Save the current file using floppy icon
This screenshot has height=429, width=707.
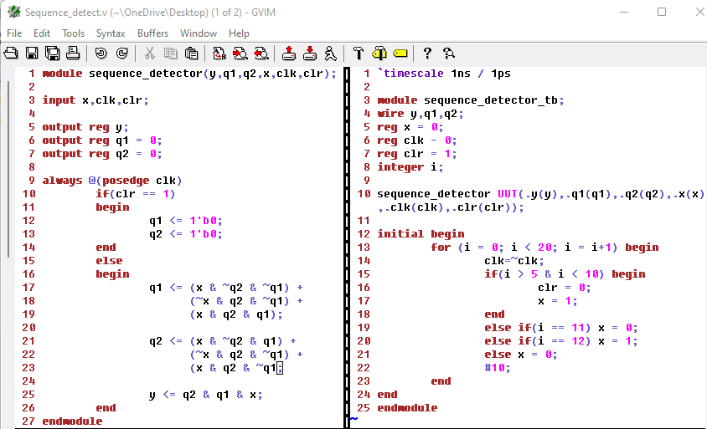[x=32, y=54]
